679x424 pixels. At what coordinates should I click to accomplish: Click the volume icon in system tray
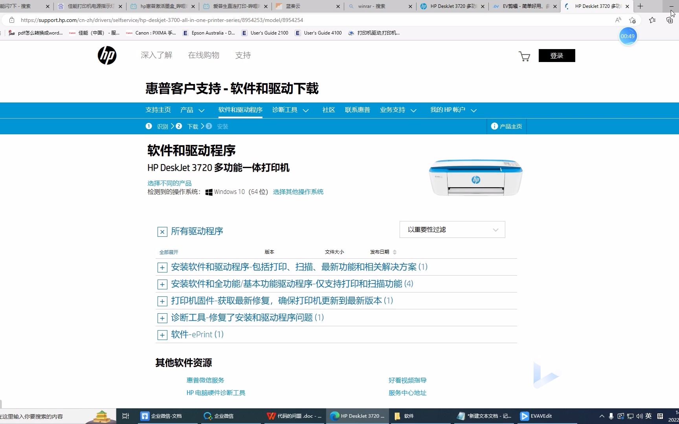point(639,416)
